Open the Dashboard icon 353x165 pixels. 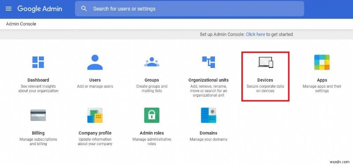click(38, 62)
